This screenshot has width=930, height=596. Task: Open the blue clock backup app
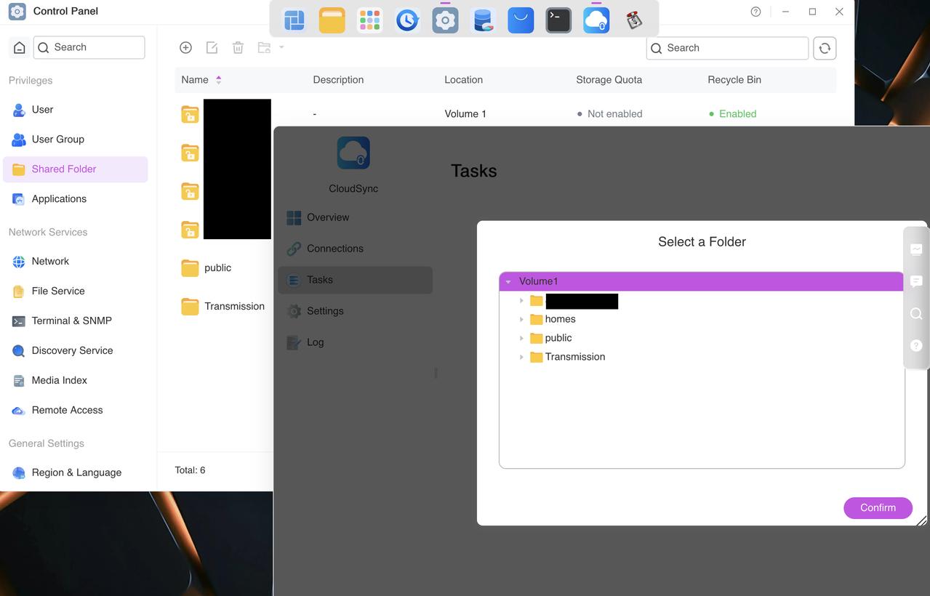pos(408,20)
